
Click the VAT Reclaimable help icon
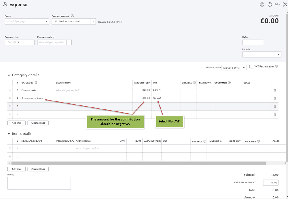[276, 66]
